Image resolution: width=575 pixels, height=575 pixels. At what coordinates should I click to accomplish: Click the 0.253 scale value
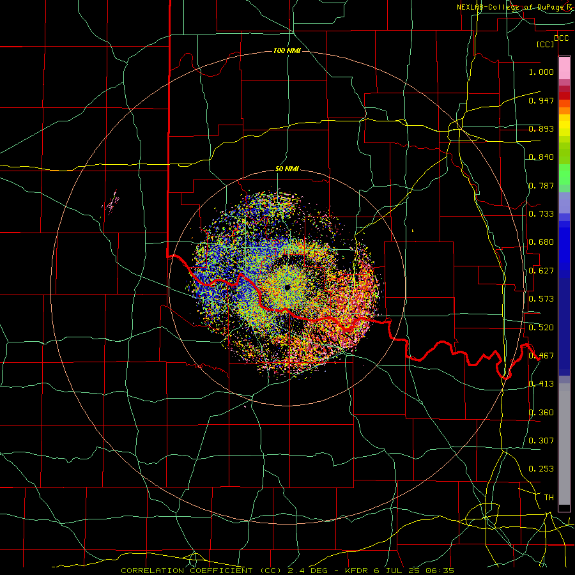[x=541, y=469]
